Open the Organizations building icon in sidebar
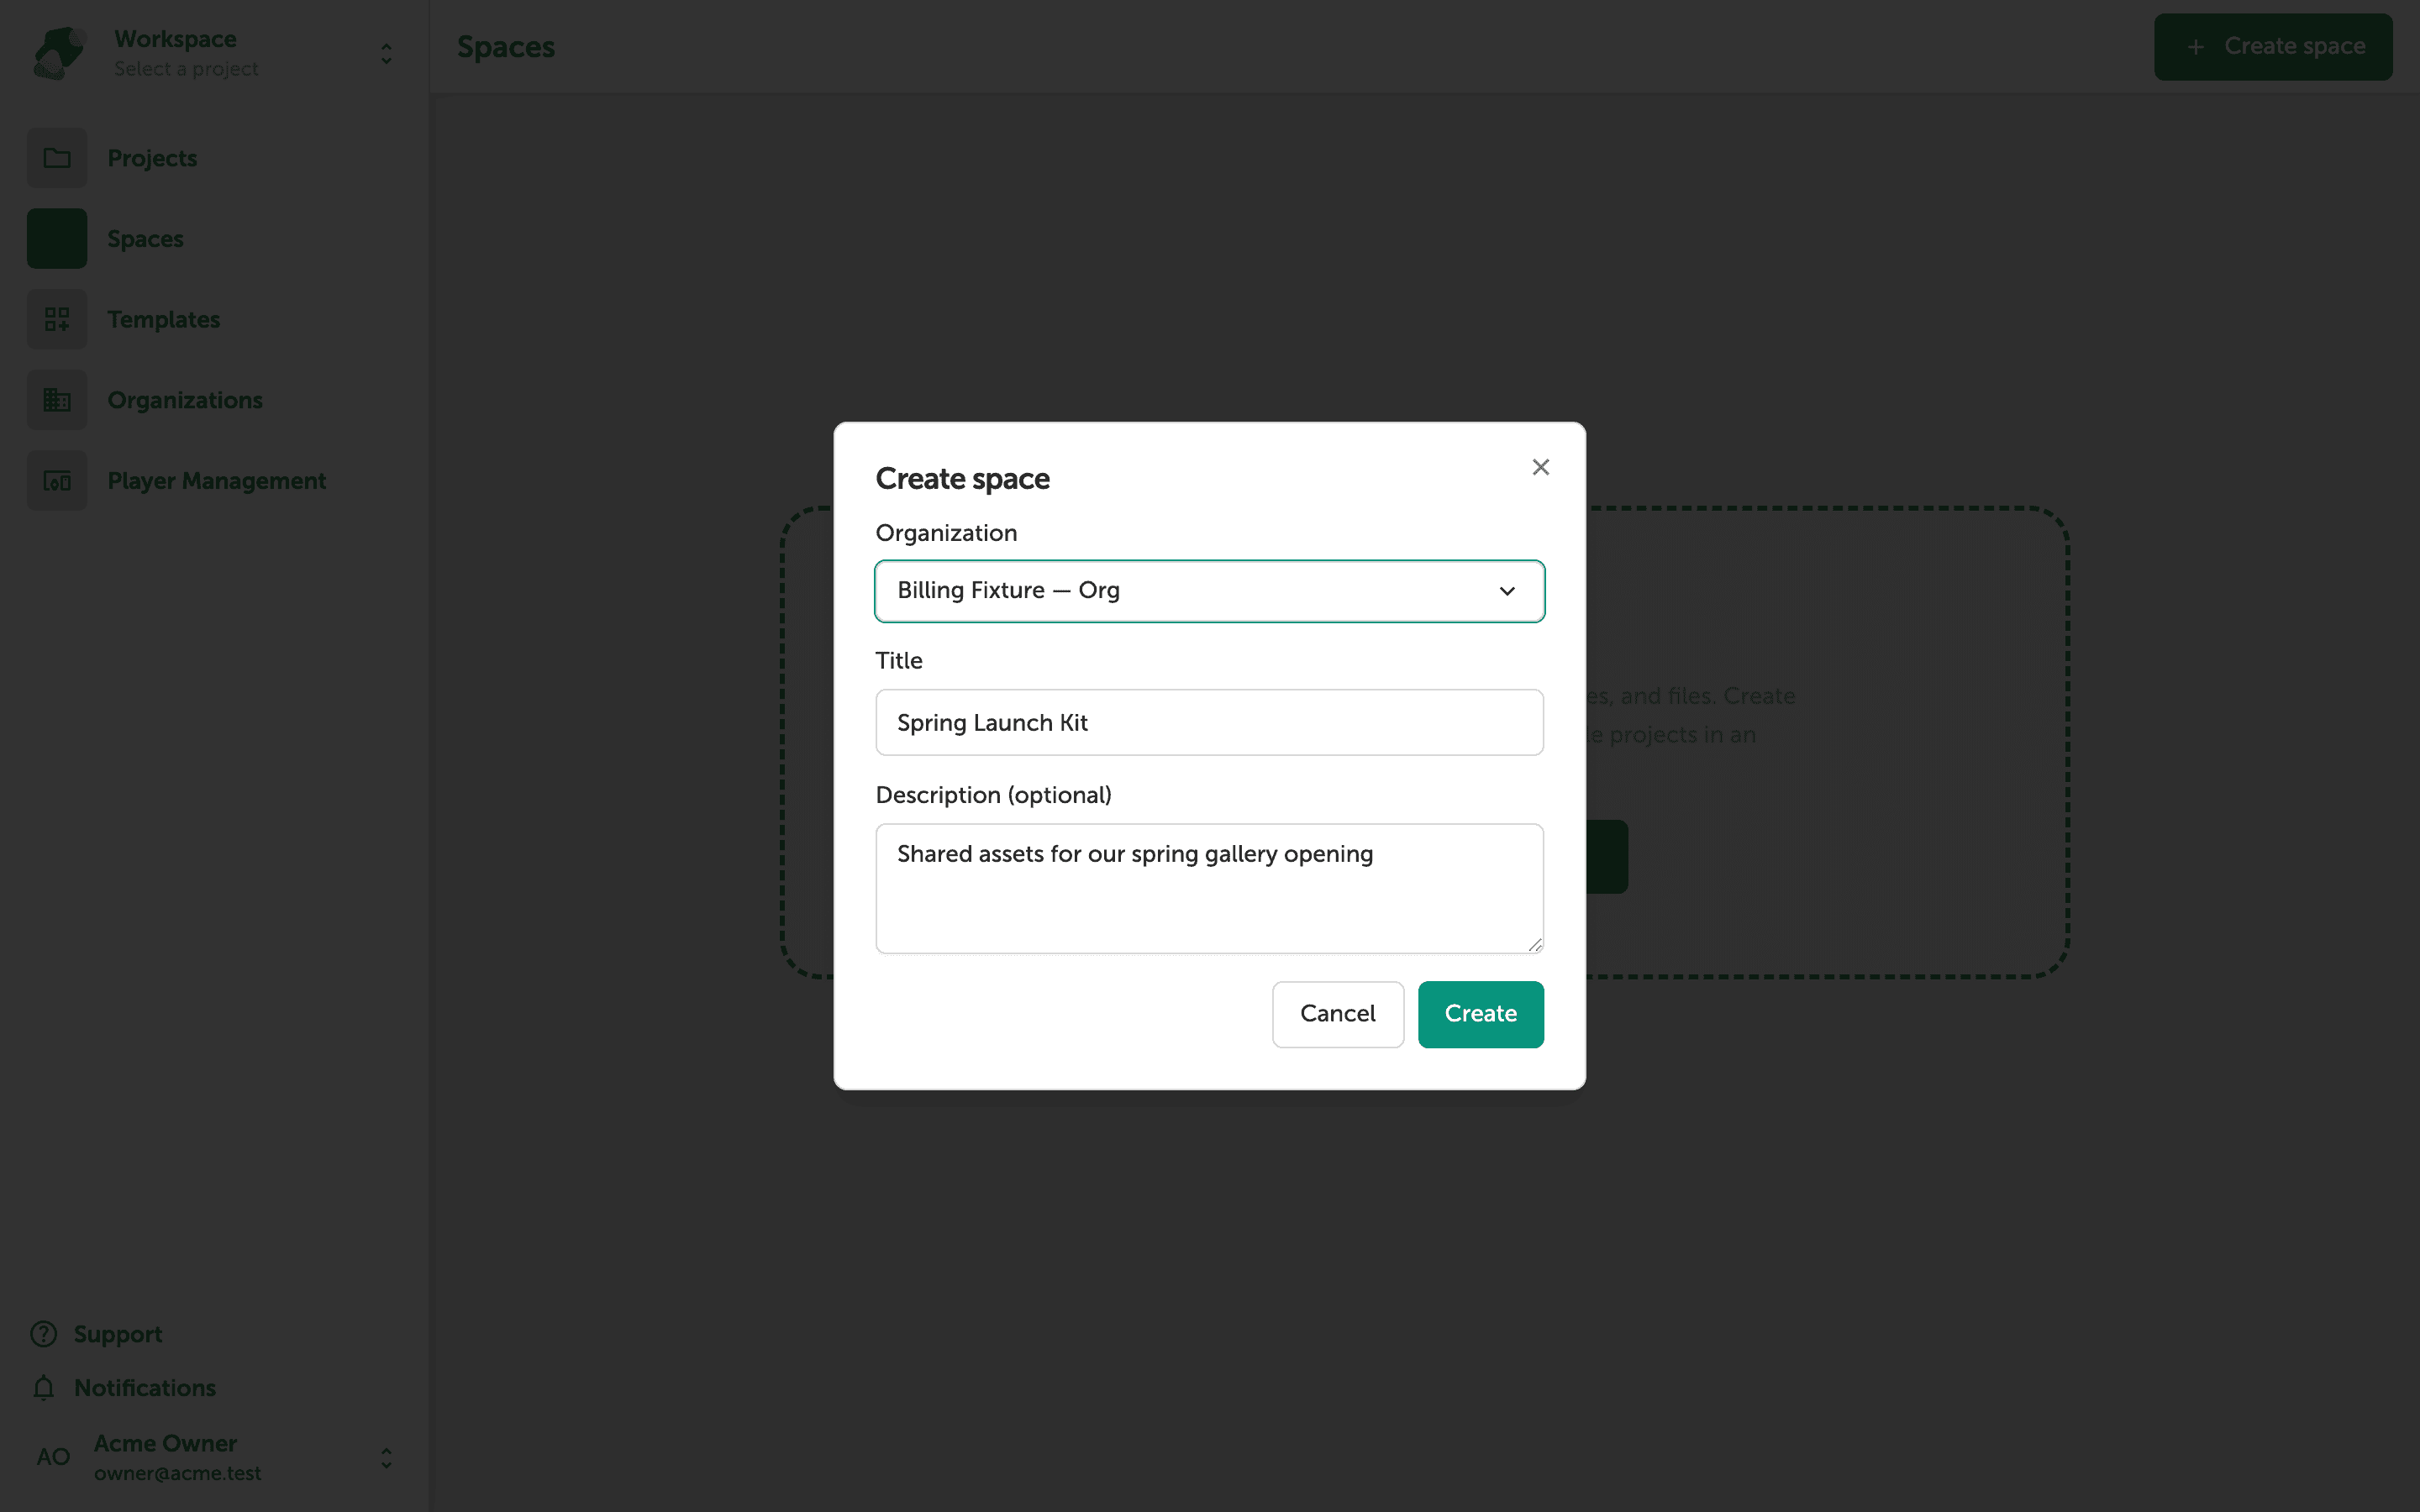Screen dimensions: 2420x1512 tap(57, 400)
